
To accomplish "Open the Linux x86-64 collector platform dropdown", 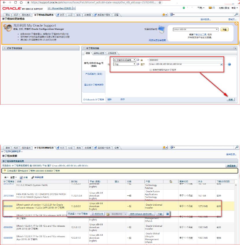I will [196, 29].
